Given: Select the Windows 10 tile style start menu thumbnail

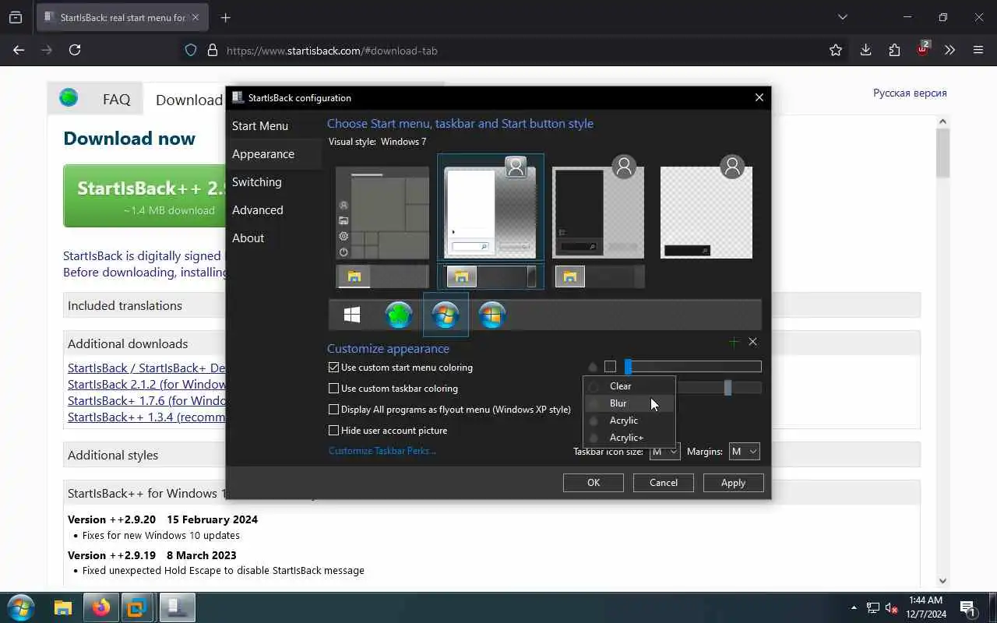Looking at the screenshot, I should [382, 213].
